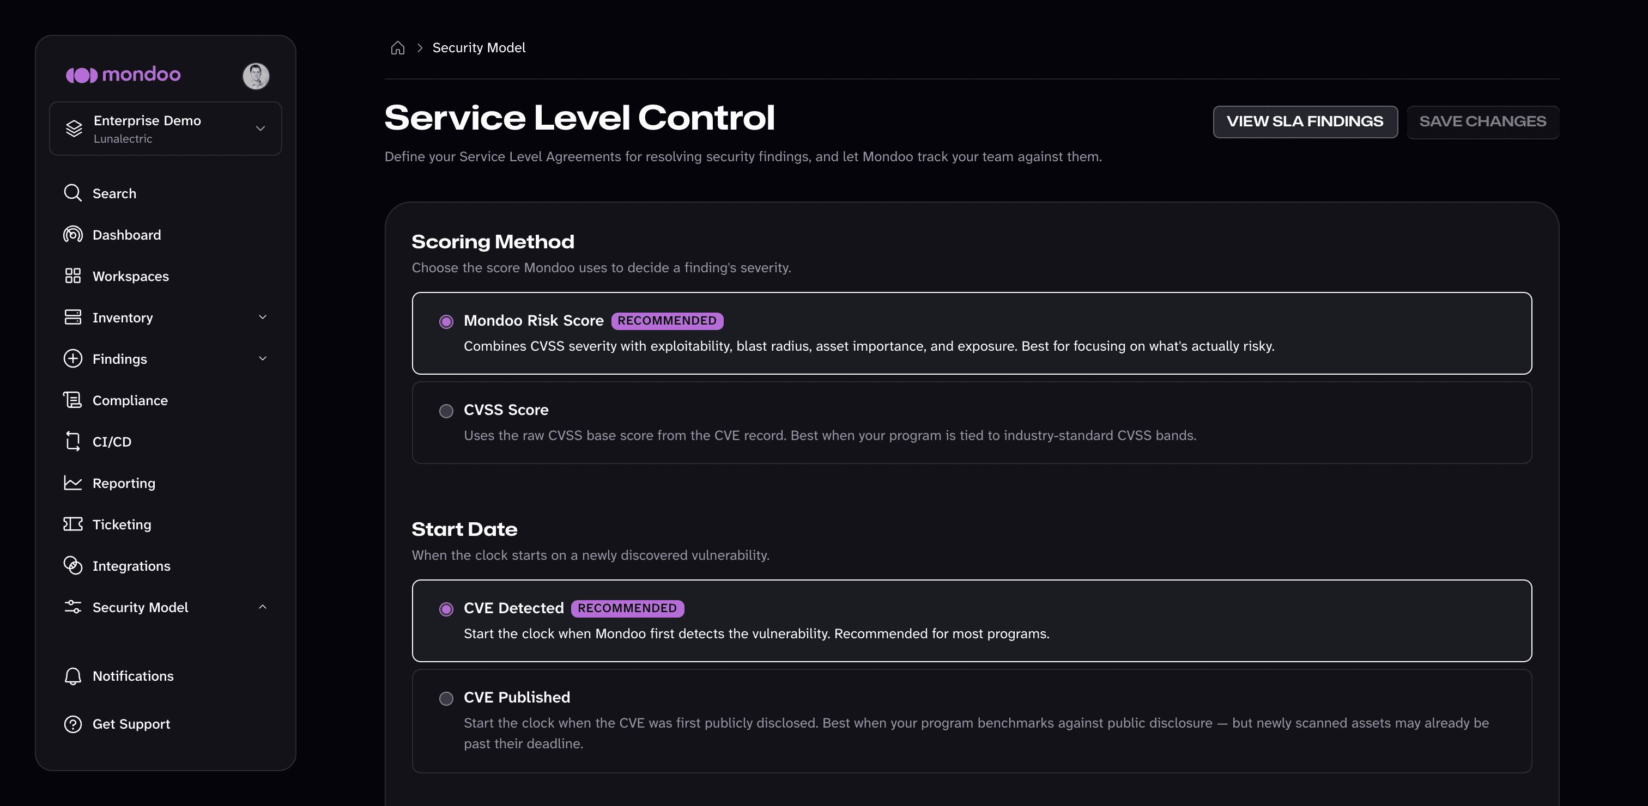Click the layers icon beside Enterprise Demo
Screen dimensions: 1648x806
(x=74, y=129)
